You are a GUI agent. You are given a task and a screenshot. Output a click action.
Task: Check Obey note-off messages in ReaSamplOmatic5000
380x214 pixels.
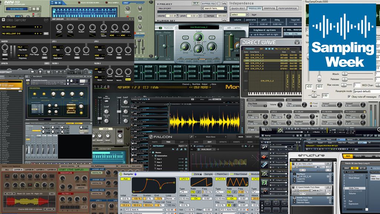pyautogui.click(x=349, y=97)
